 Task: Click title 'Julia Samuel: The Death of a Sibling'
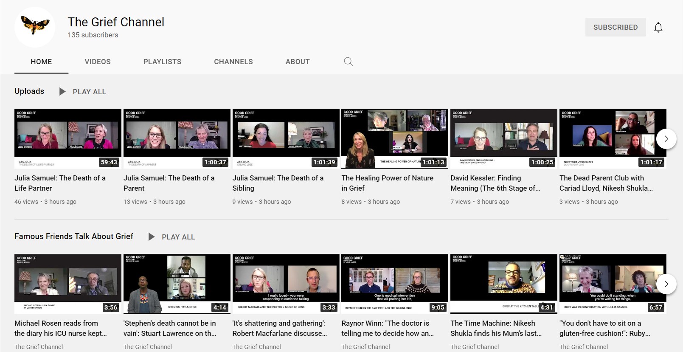(278, 183)
